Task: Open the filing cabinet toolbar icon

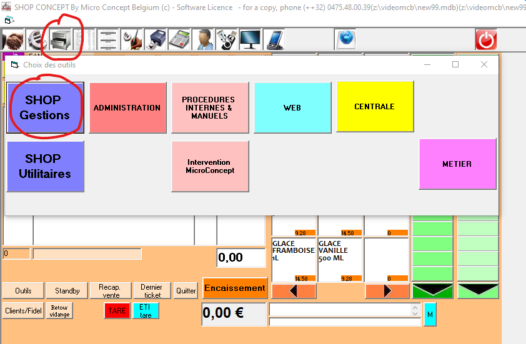Action: 61,39
